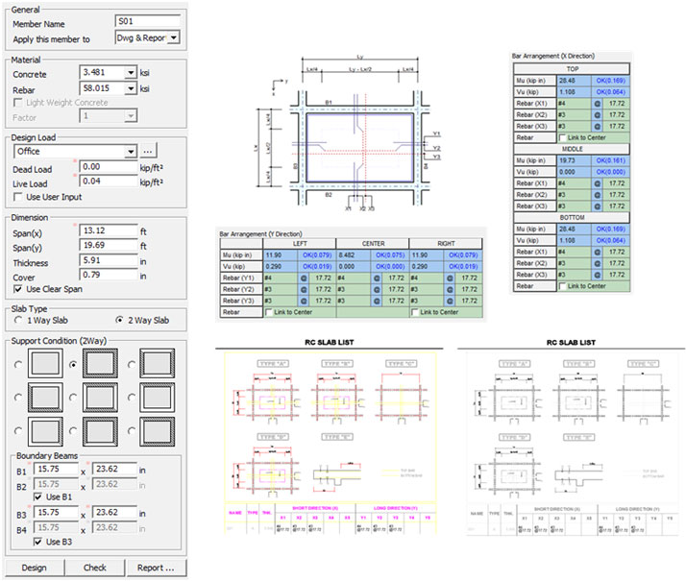Select the 1 Way Slab radio button
The width and height of the screenshot is (686, 581).
pos(18,320)
